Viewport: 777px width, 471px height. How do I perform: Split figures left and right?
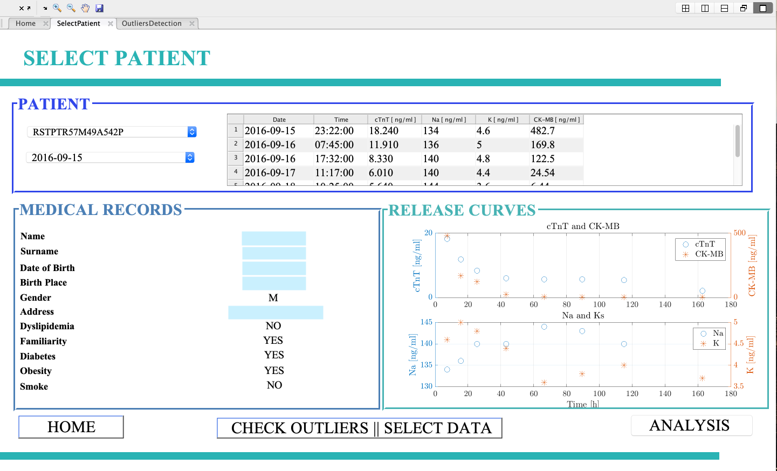(705, 8)
